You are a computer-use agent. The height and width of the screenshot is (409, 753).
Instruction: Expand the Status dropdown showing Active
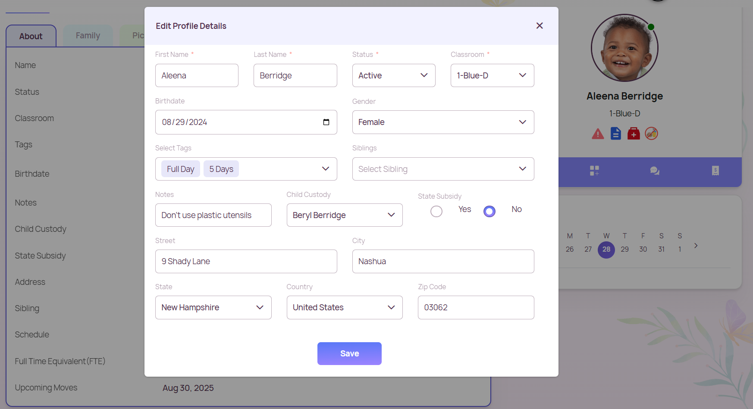(393, 75)
